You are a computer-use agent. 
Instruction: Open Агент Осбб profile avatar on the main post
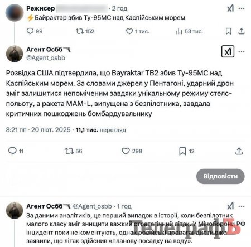point(15,54)
